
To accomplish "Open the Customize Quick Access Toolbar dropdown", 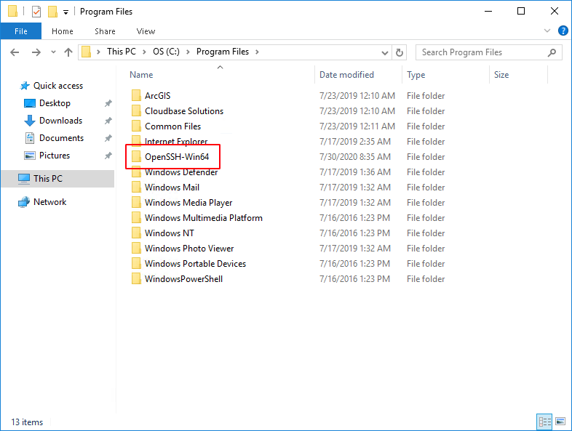I will (65, 12).
